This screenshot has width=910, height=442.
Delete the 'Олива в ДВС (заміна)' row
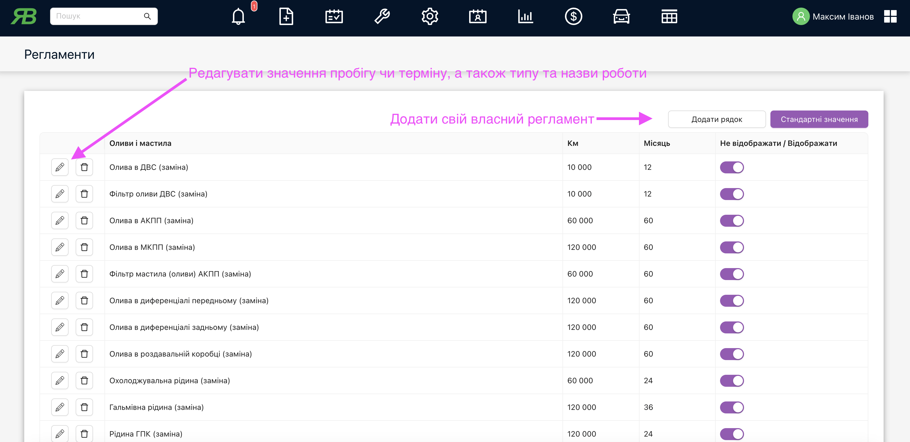coord(84,167)
